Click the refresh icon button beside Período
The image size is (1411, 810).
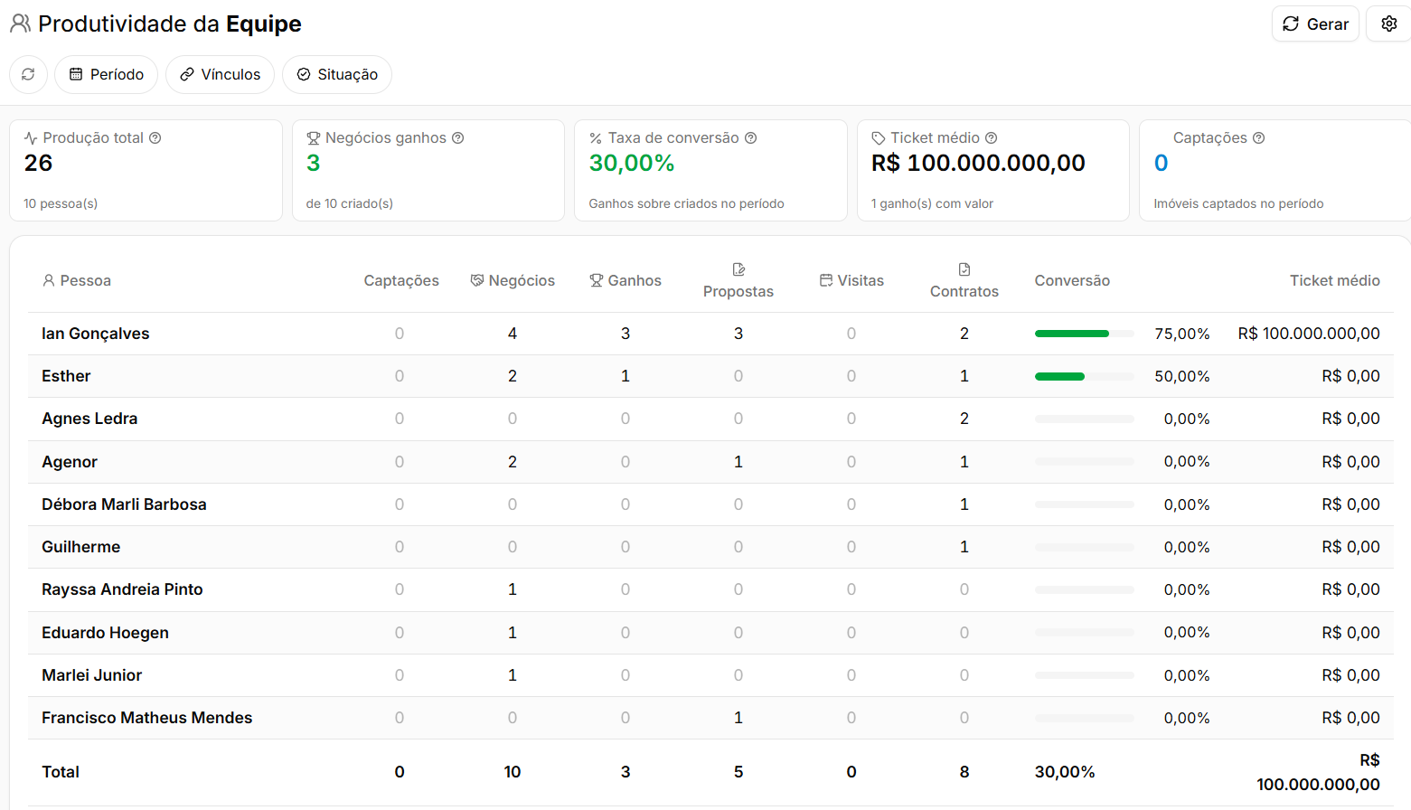tap(28, 74)
